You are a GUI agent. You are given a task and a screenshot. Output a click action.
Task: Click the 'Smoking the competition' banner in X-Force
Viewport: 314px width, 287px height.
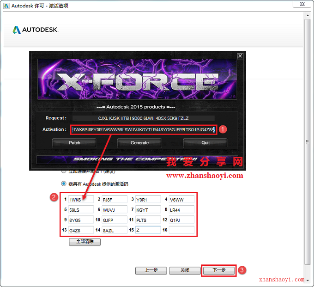coord(137,159)
